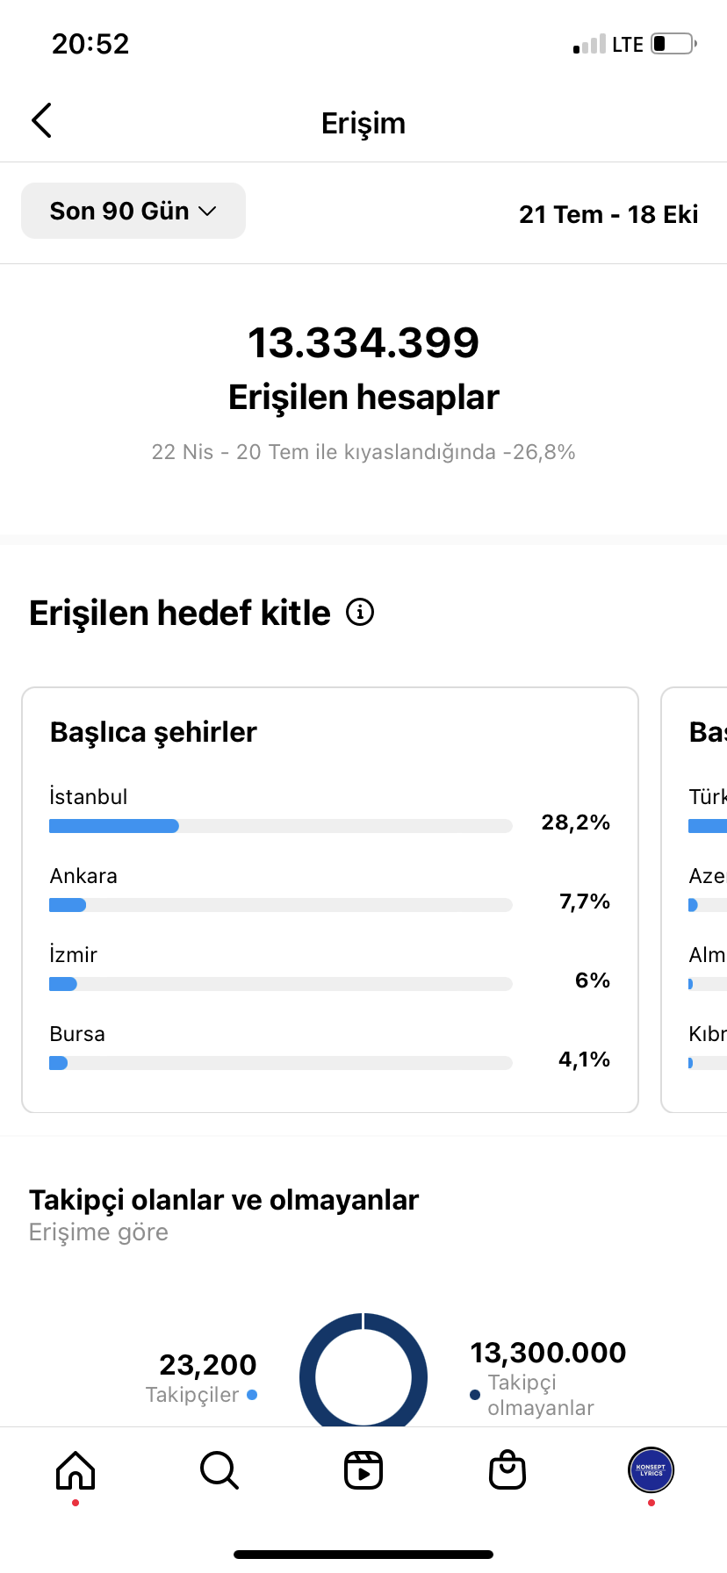Open the Konsept Lyrics profile avatar
This screenshot has height=1573, width=727.
[x=651, y=1469]
